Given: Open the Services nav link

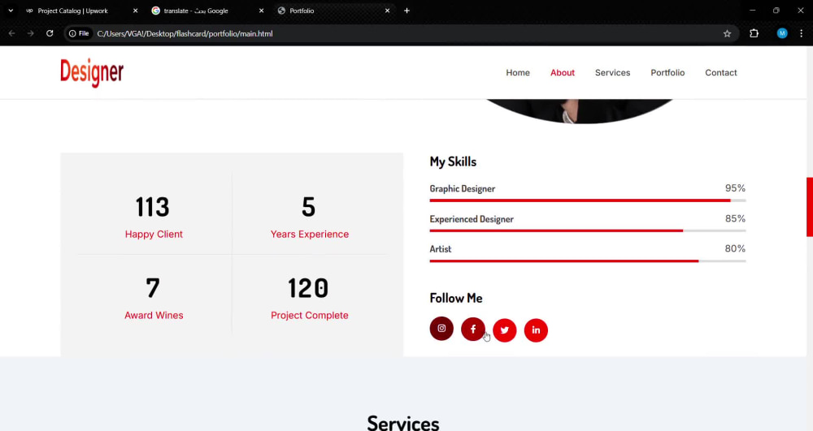Looking at the screenshot, I should click(612, 73).
